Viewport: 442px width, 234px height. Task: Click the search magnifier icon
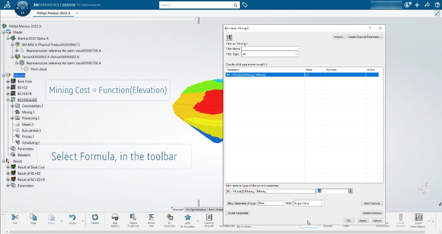235,5
